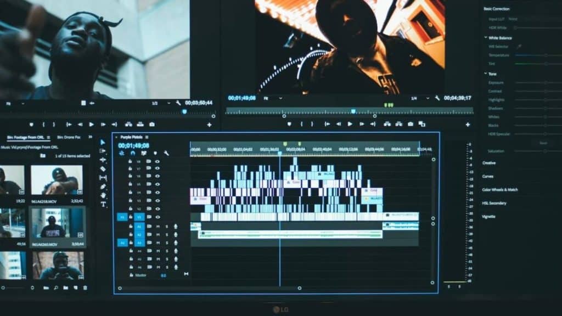Collapse the Tone section in Lumetri Color
The width and height of the screenshot is (562, 316).
pos(485,72)
